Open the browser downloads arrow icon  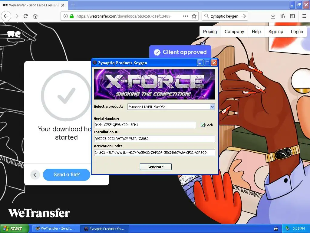tap(273, 16)
